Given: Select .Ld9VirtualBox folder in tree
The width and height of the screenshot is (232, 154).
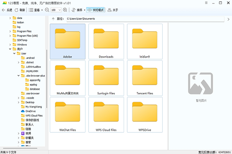Looking at the screenshot, I should (x=31, y=67).
